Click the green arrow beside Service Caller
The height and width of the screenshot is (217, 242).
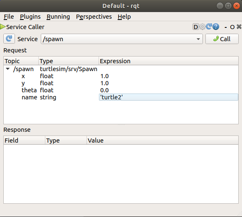2,27
